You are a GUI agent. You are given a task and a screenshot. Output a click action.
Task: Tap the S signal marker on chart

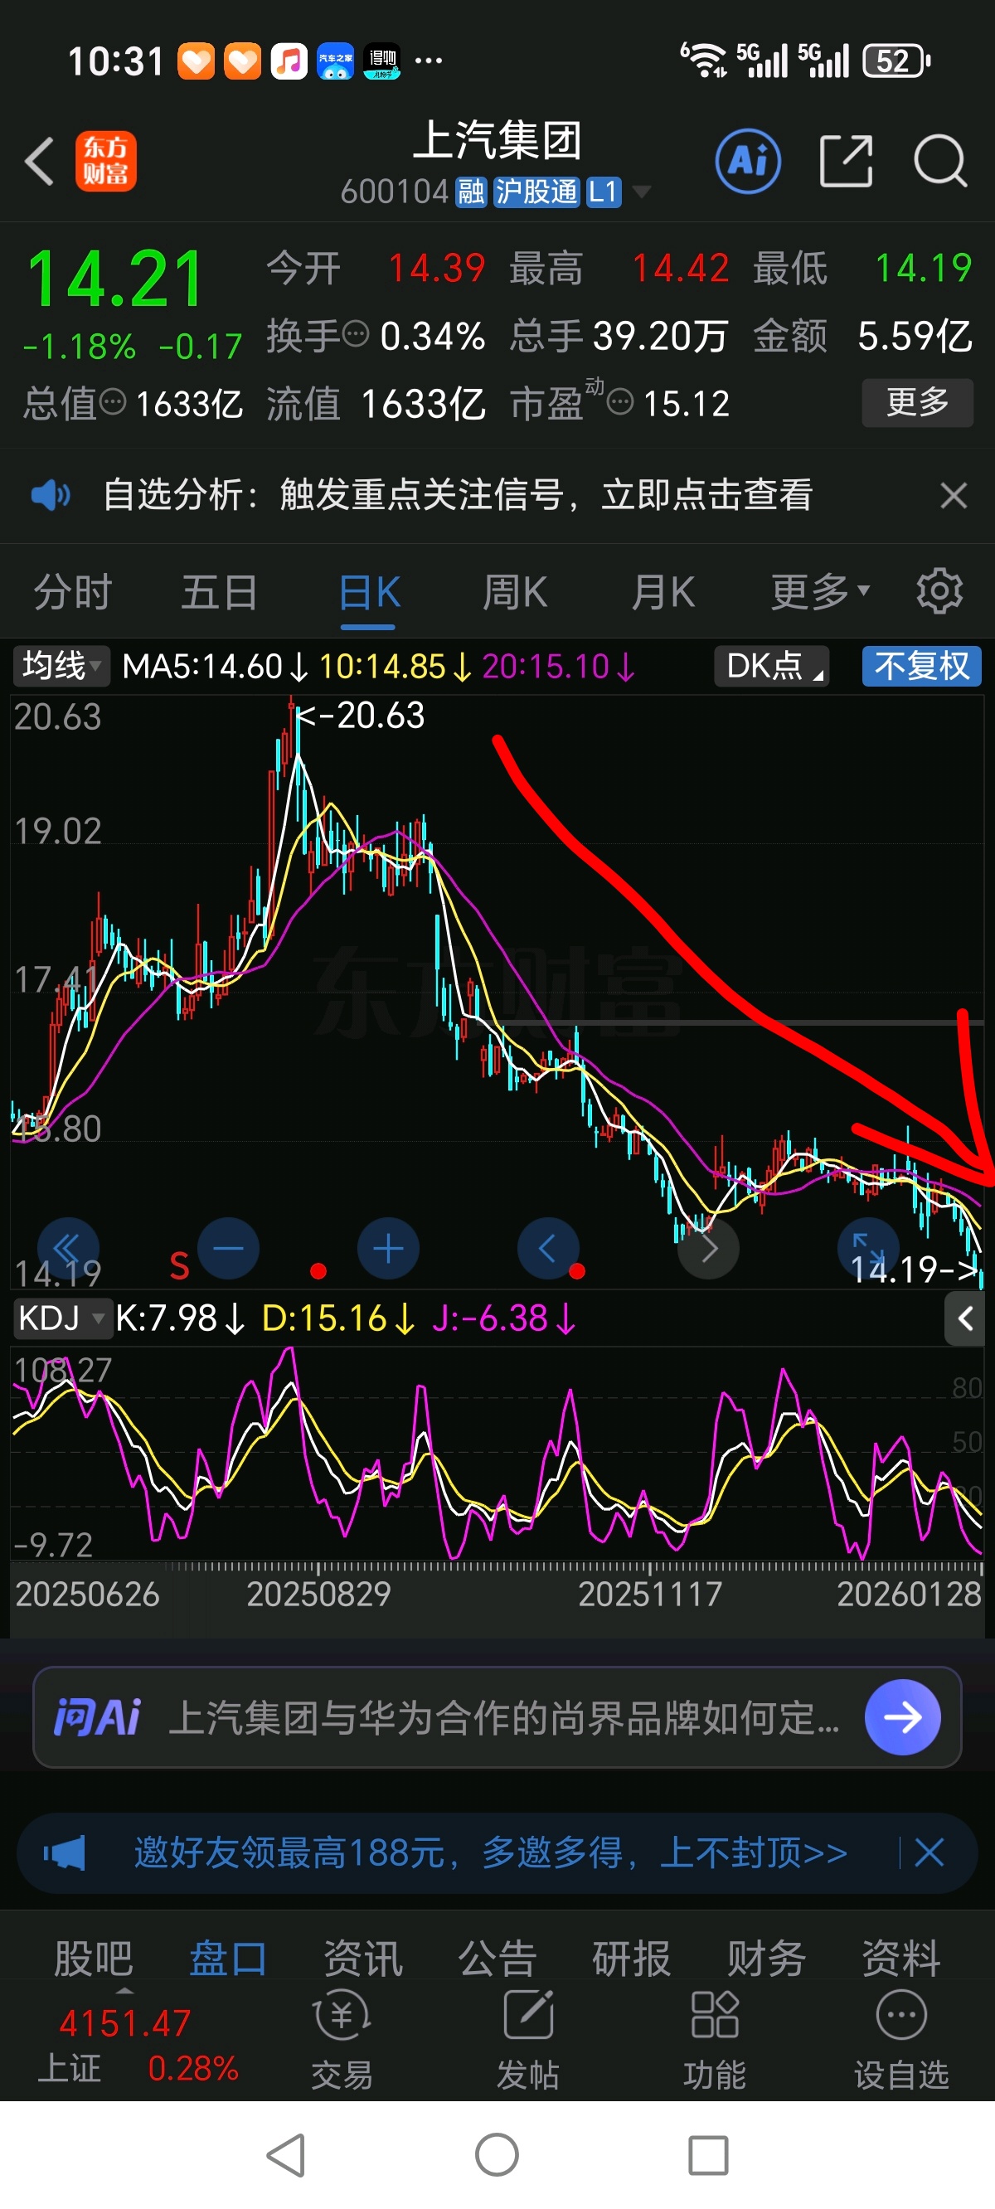tap(179, 1265)
